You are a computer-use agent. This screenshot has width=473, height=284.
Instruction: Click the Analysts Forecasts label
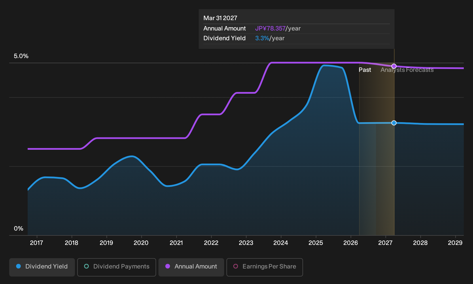[407, 70]
